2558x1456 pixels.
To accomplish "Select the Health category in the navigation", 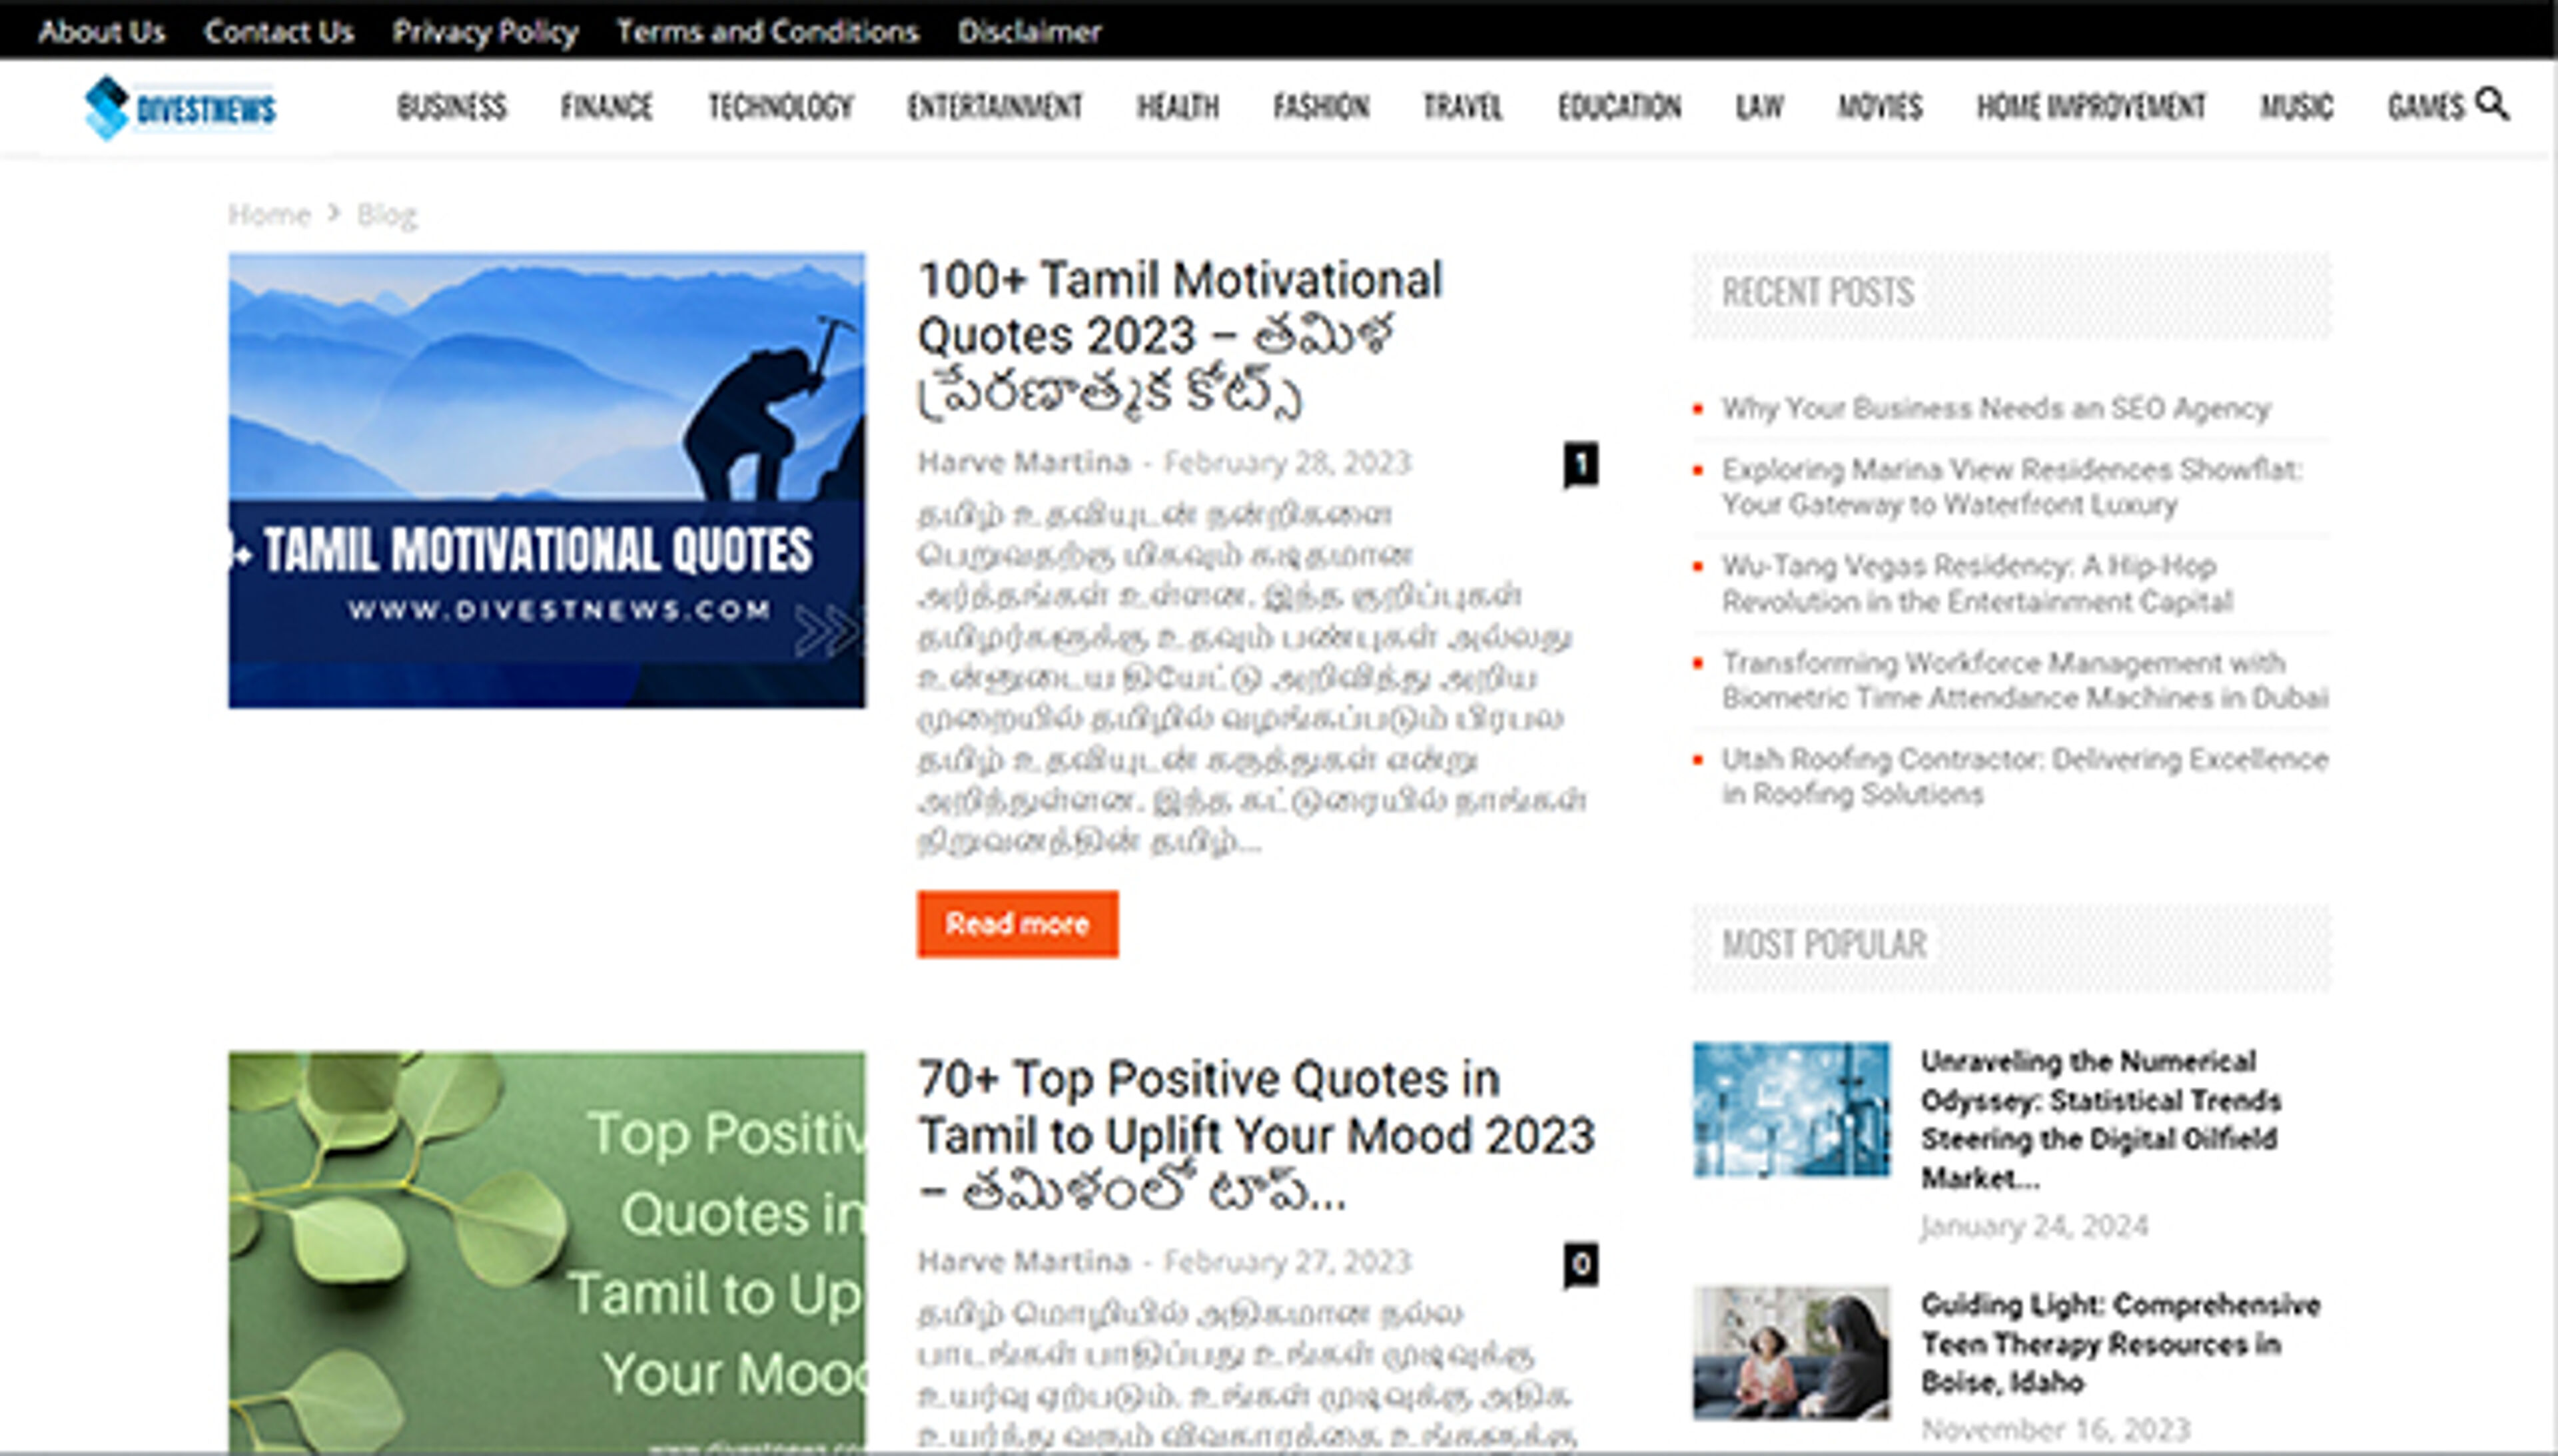I will [1178, 106].
